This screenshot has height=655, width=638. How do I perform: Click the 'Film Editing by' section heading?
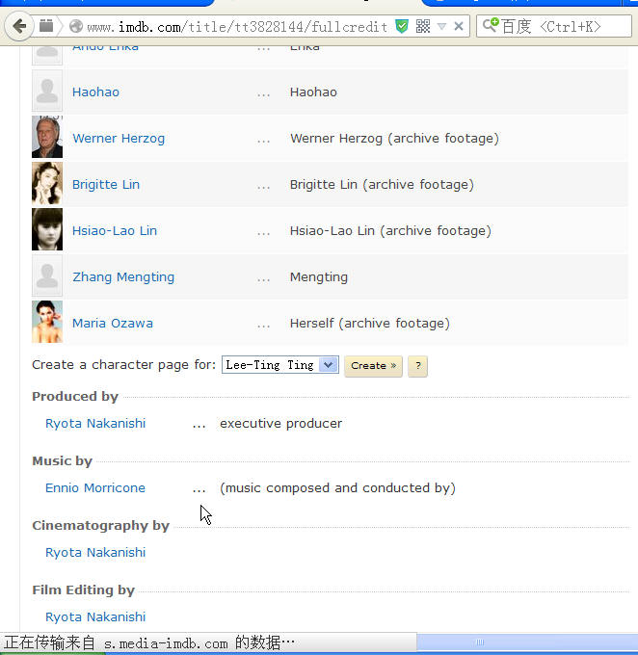[84, 590]
